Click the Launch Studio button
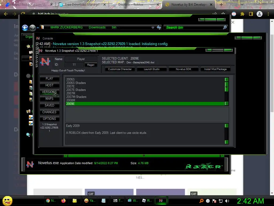Viewport: 274px width, 206px height. [152, 69]
